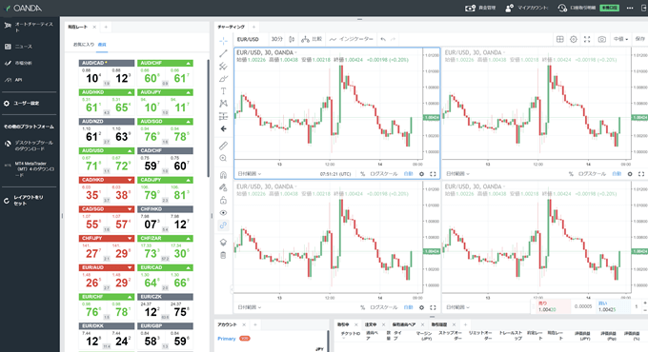The width and height of the screenshot is (648, 352).
Task: Open the インジケーター indicators button
Action: [x=352, y=39]
